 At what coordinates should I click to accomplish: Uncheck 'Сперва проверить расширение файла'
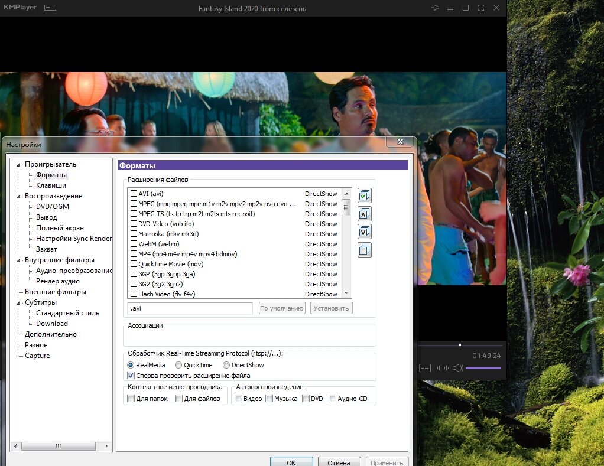(x=131, y=376)
